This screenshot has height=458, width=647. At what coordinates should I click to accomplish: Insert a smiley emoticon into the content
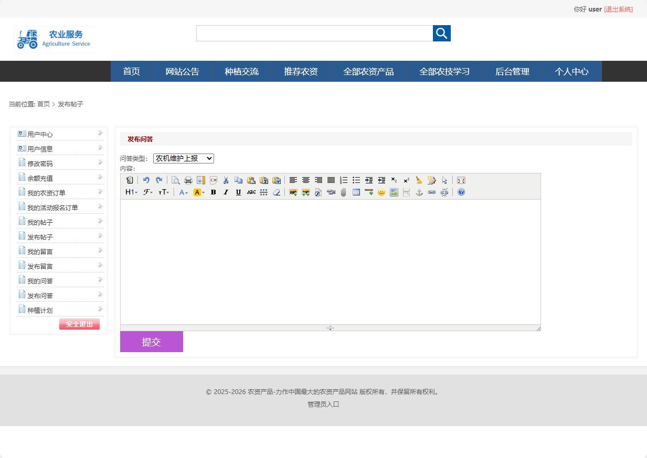(380, 192)
